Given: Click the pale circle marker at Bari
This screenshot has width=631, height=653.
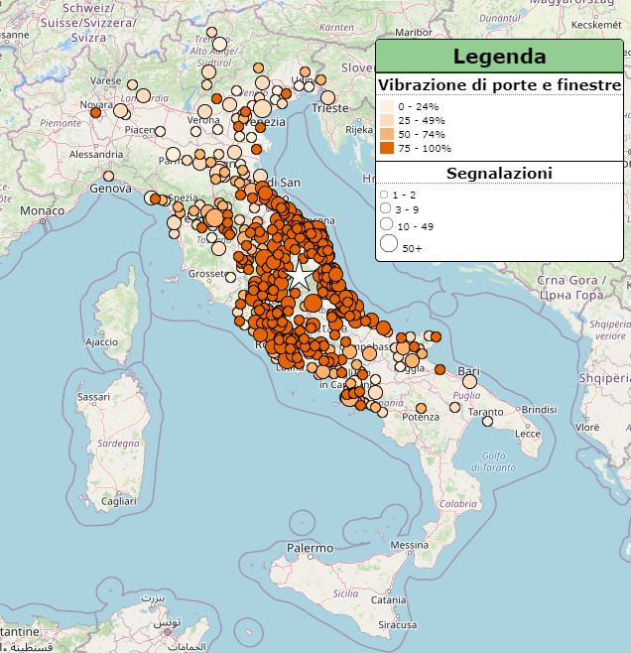Looking at the screenshot, I should pyautogui.click(x=469, y=381).
